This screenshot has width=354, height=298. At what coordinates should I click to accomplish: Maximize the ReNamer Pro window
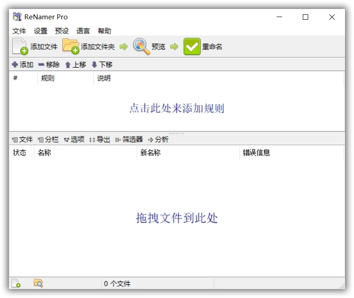pyautogui.click(x=305, y=17)
